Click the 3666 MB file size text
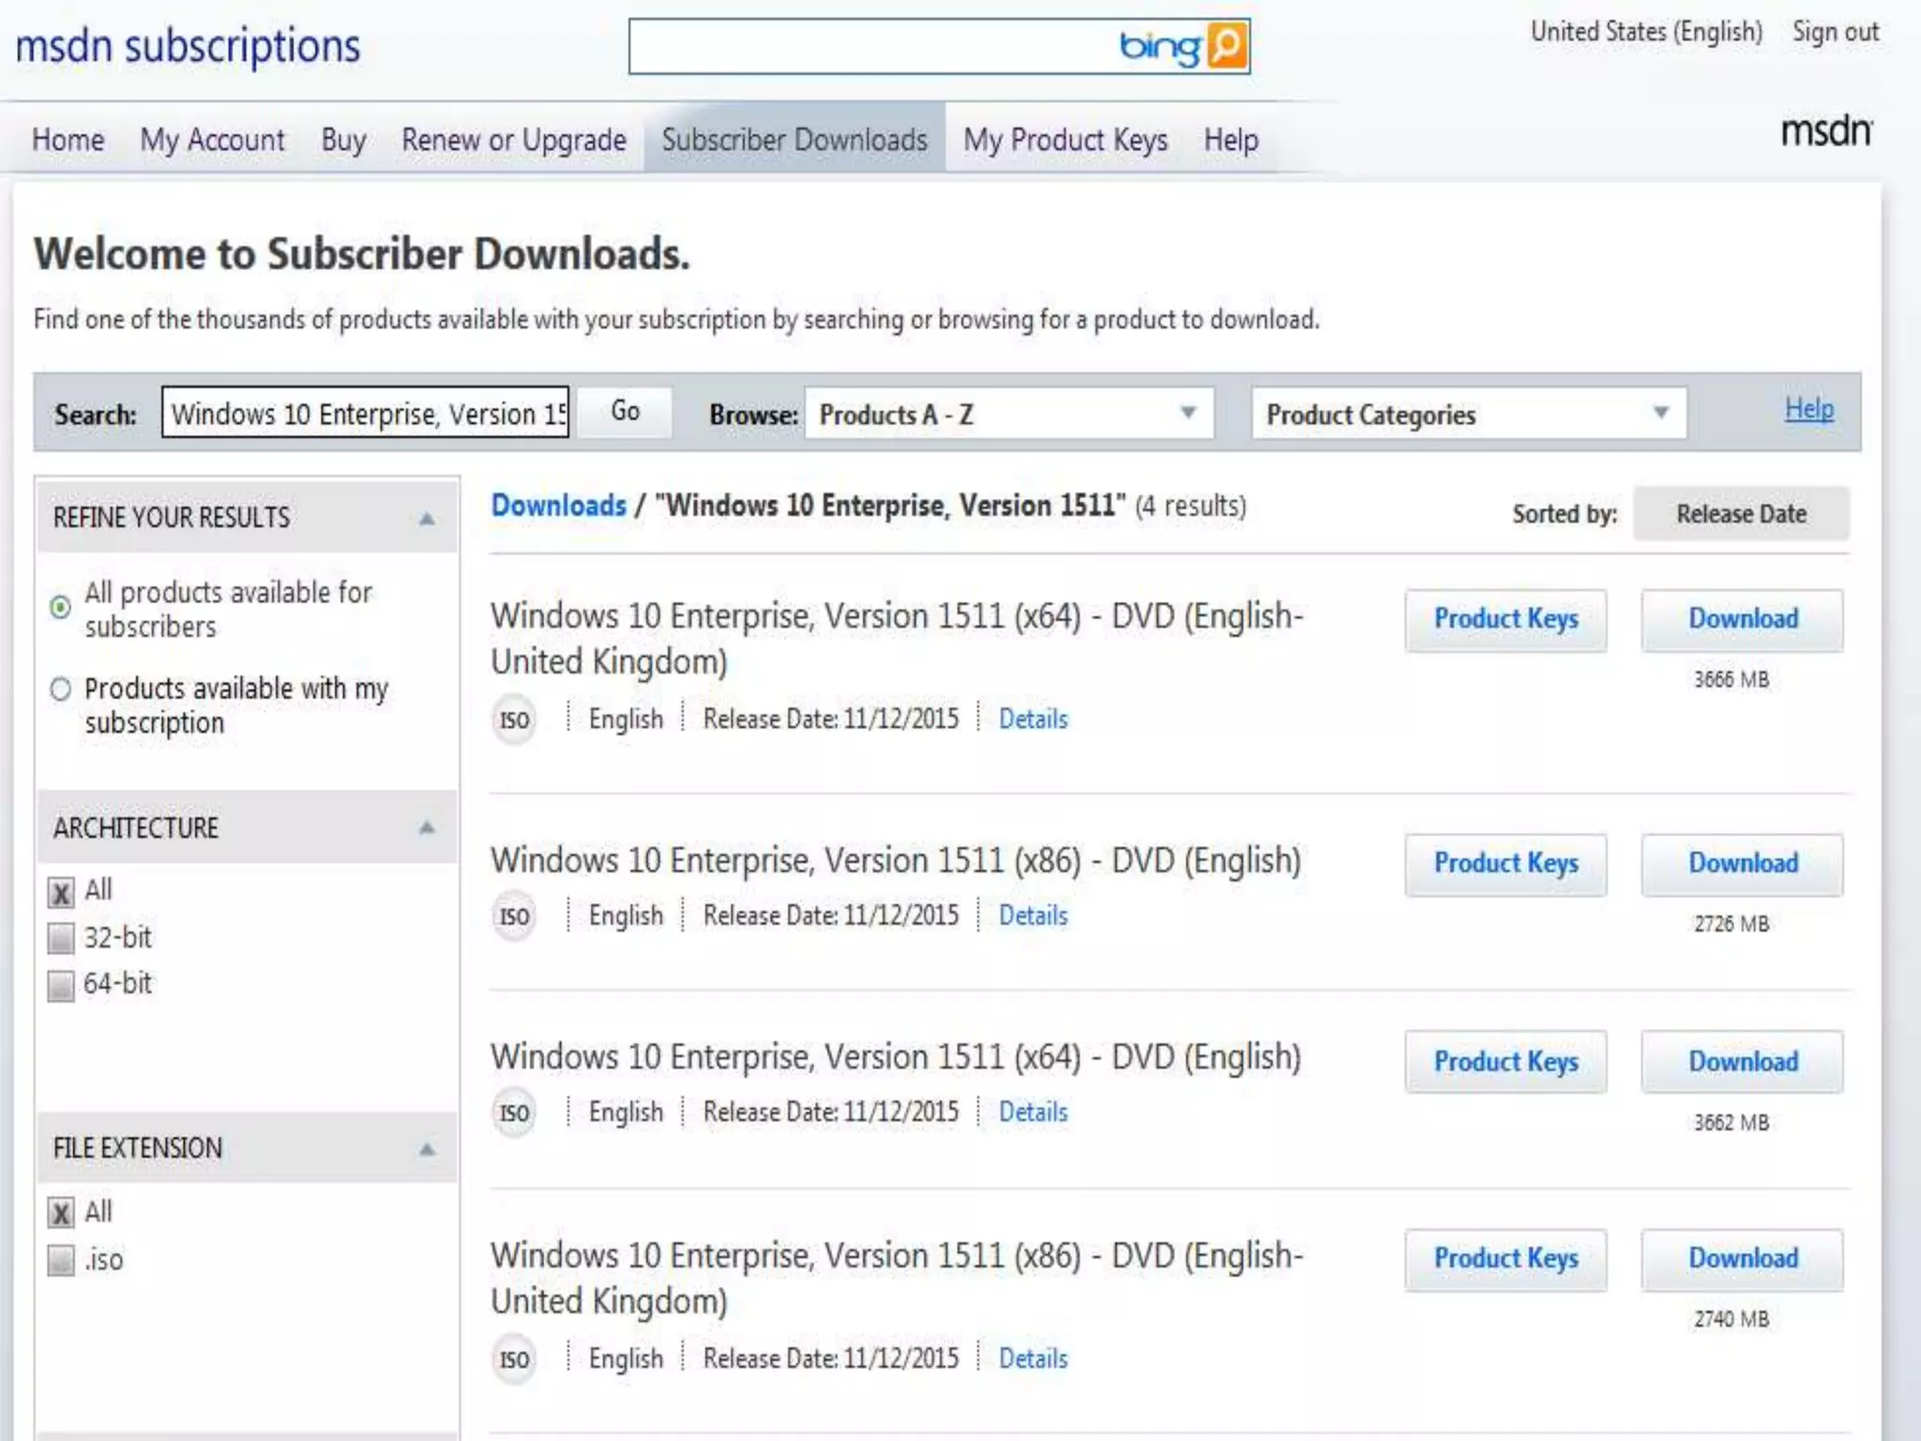 tap(1732, 679)
